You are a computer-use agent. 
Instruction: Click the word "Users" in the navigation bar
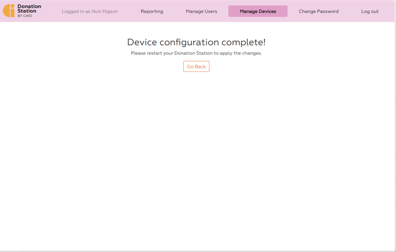210,11
